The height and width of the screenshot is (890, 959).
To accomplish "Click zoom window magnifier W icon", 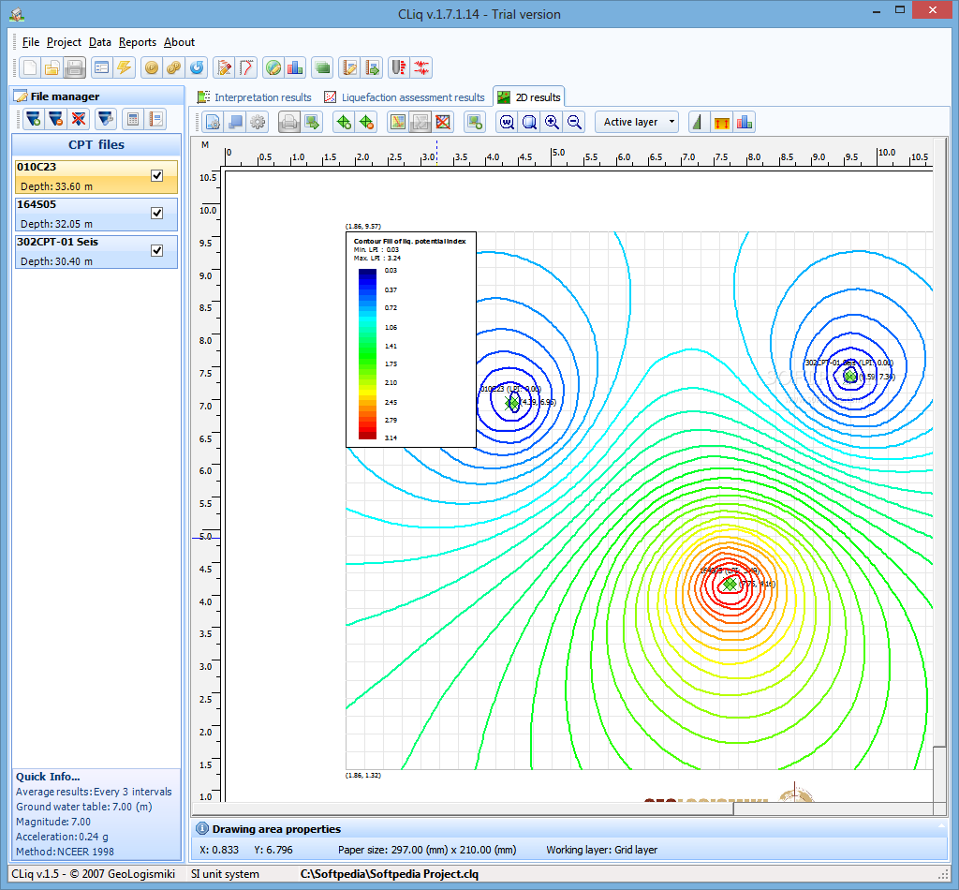I will tap(507, 123).
